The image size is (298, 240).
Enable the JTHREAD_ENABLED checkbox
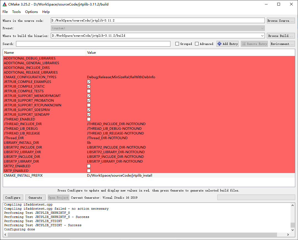coord(89,119)
